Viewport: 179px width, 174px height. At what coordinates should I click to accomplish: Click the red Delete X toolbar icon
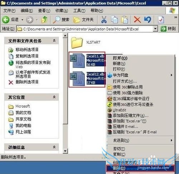click(137, 20)
